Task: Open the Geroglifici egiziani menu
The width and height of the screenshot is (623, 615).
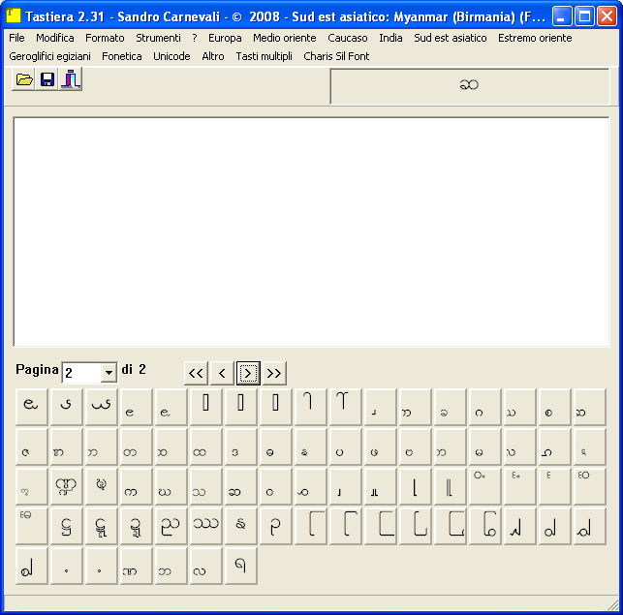Action: point(49,56)
